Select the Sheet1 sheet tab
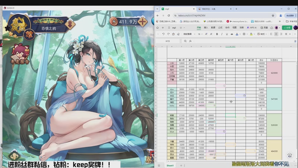The image size is (298, 168). (170, 165)
